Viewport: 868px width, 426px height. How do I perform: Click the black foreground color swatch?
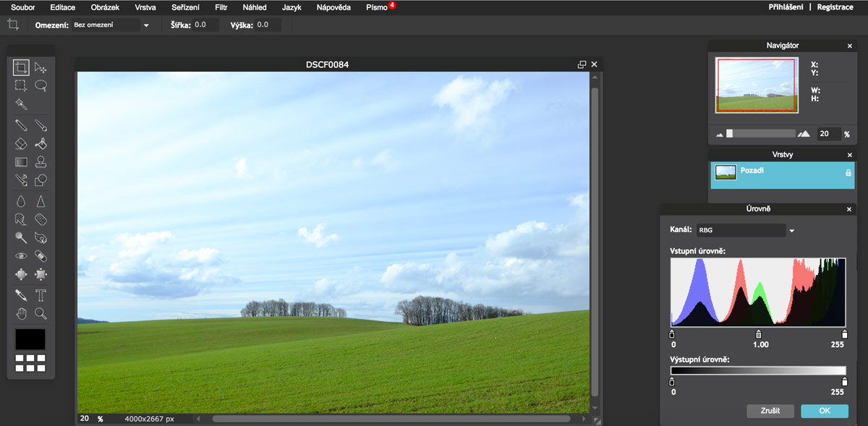click(x=30, y=339)
